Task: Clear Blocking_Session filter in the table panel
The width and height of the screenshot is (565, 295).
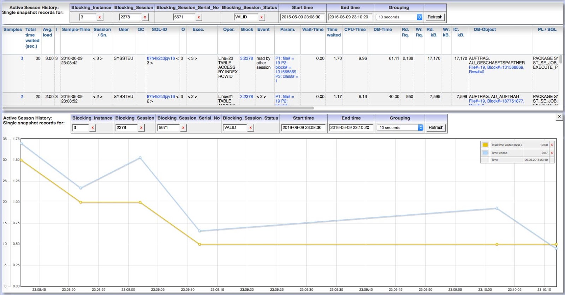Action: click(x=145, y=17)
